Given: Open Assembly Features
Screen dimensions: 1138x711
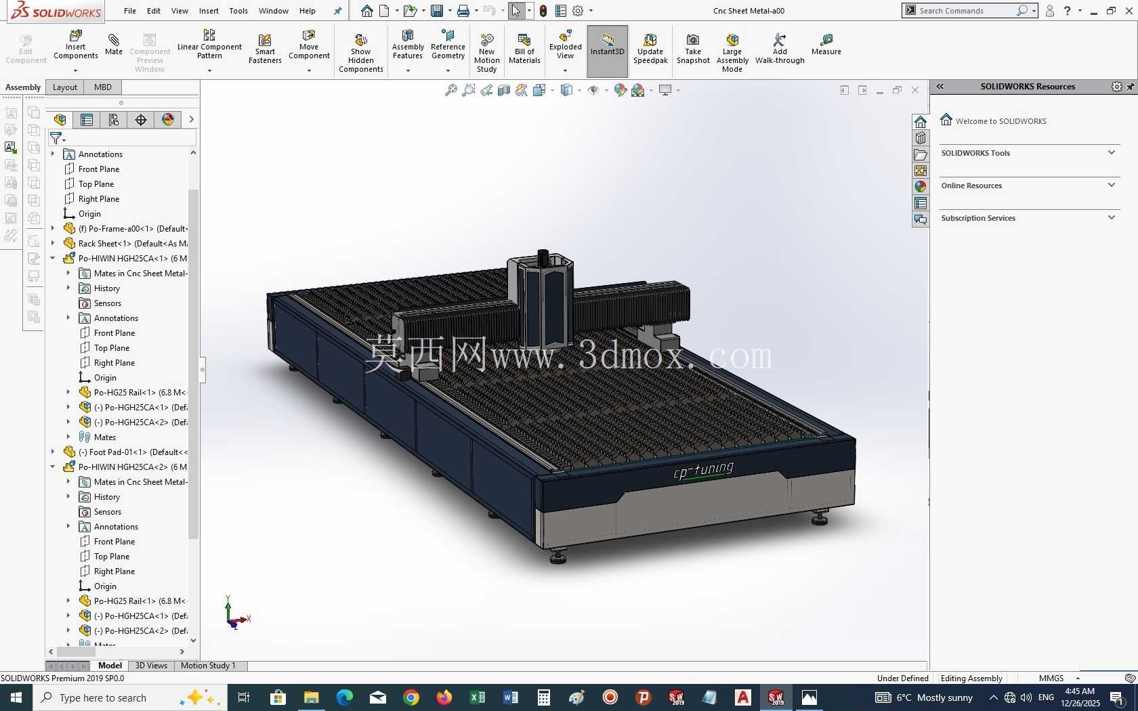Looking at the screenshot, I should tap(408, 45).
